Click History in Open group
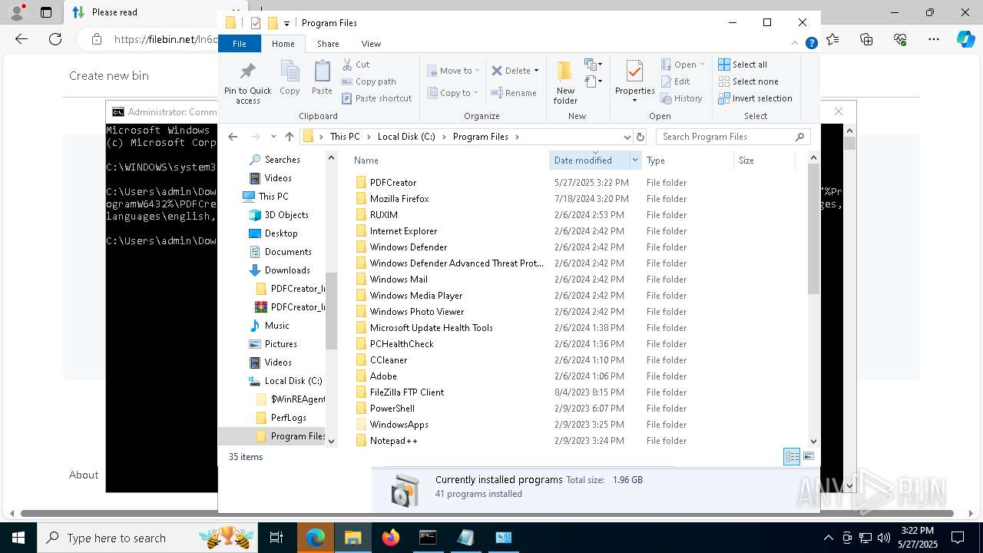Screen dimensions: 983x553 coord(680,98)
